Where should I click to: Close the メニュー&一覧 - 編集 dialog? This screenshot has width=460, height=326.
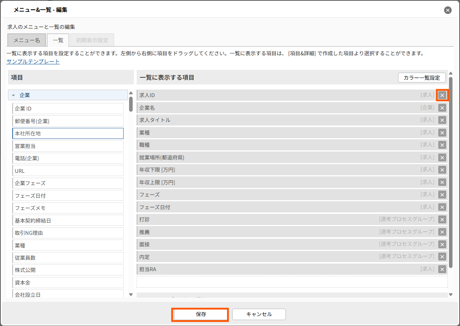point(448,10)
